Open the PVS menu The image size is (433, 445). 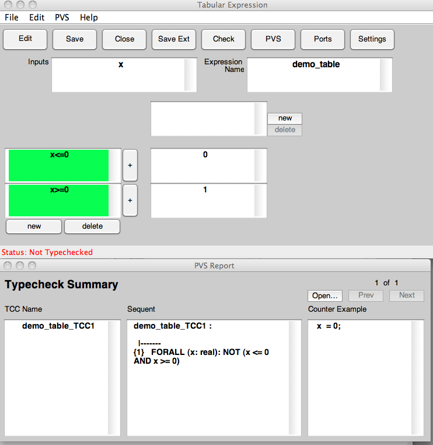pos(62,18)
